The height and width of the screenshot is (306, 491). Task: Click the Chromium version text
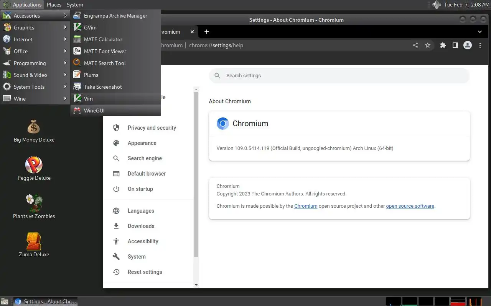click(x=305, y=148)
